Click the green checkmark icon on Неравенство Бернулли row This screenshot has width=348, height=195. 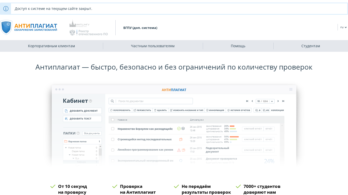click(179, 129)
